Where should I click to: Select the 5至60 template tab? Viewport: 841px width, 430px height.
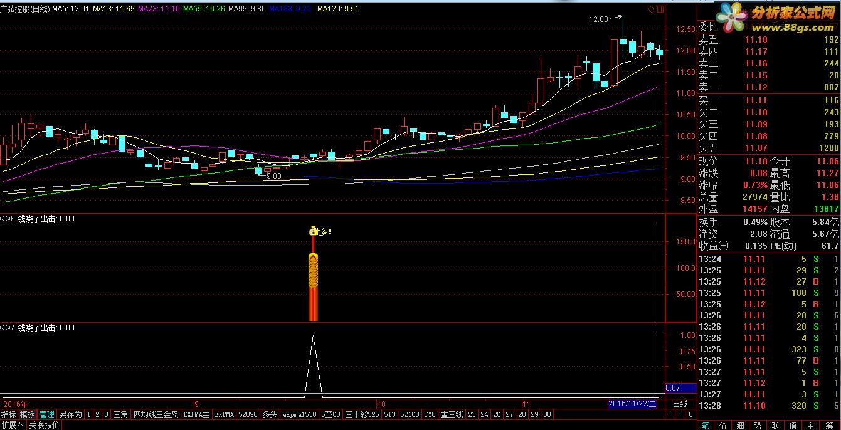331,414
